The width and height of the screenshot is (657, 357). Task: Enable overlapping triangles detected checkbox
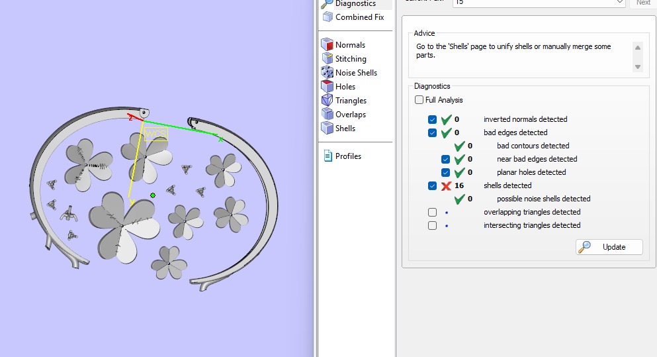(x=433, y=212)
